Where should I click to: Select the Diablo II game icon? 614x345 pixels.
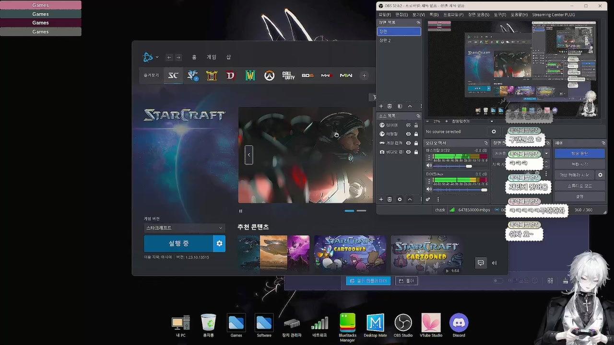(x=212, y=76)
